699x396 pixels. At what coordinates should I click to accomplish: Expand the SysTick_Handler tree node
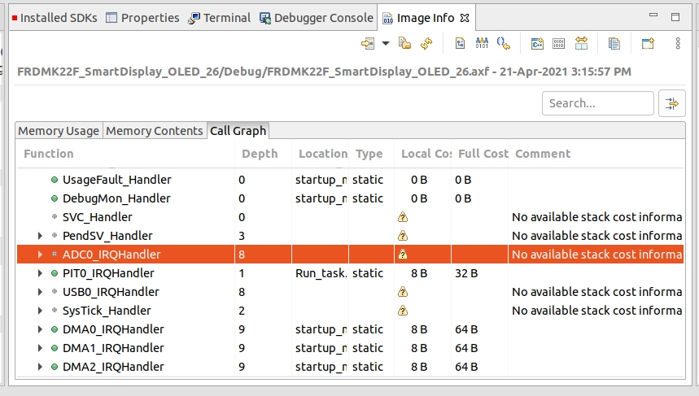[40, 311]
